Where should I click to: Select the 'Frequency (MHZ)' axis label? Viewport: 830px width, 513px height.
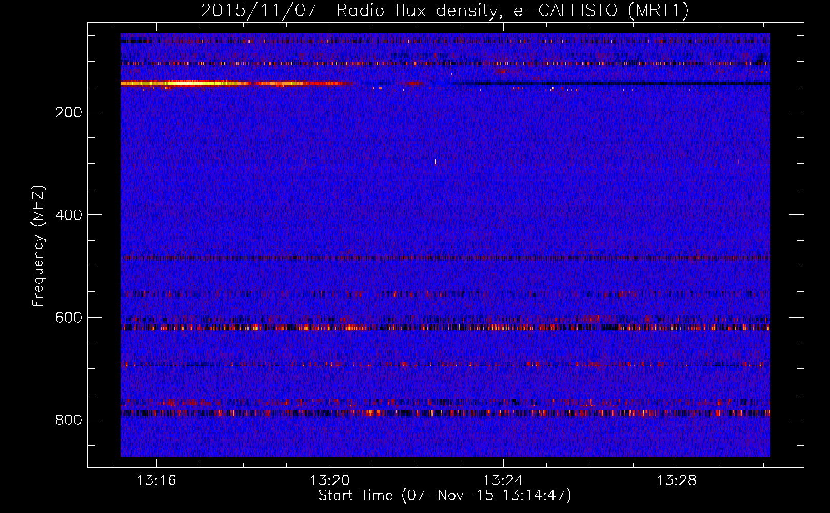(x=38, y=246)
